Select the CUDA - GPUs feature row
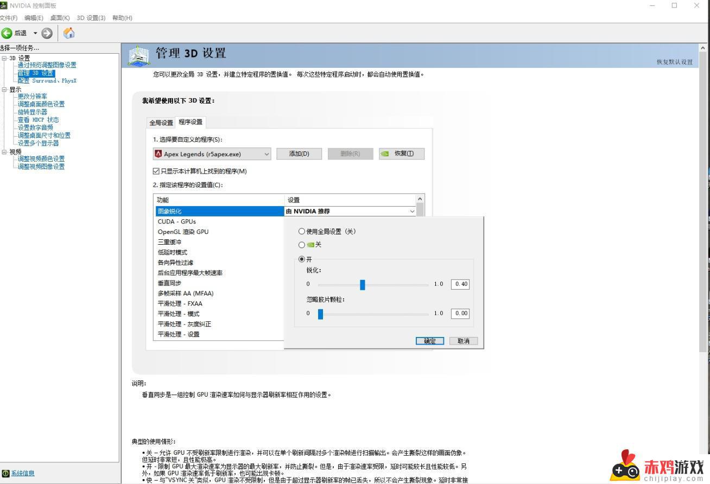 pos(219,221)
